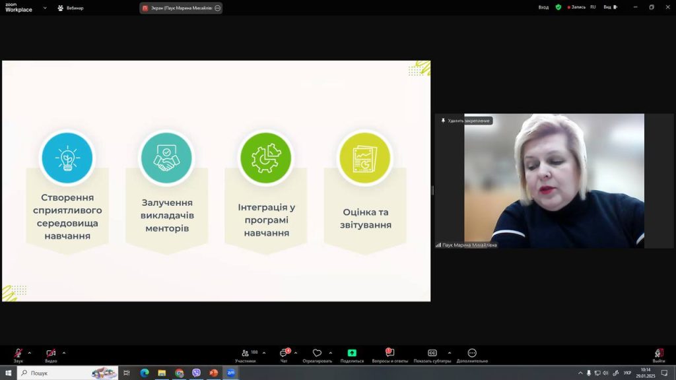676x380 pixels.
Task: Click the green security shield icon
Action: coord(558,7)
